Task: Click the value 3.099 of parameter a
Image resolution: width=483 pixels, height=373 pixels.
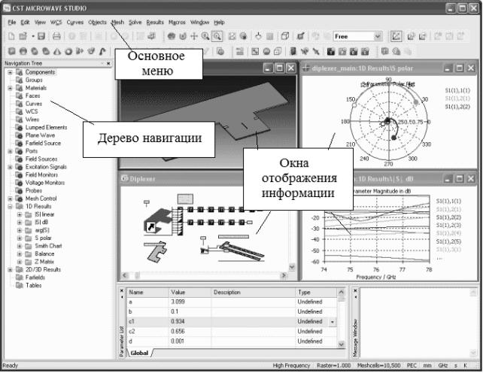Action: [178, 302]
